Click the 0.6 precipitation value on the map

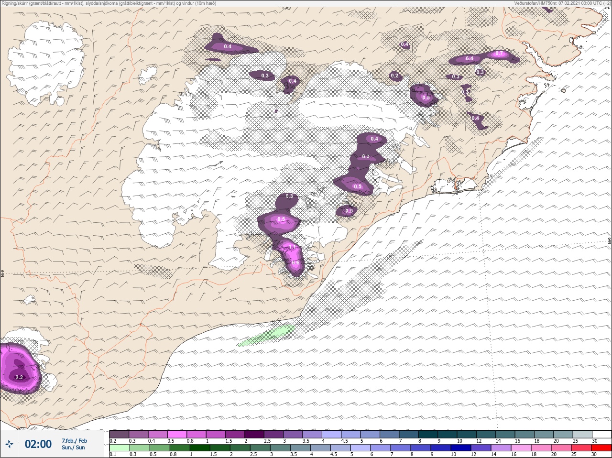pos(295,263)
